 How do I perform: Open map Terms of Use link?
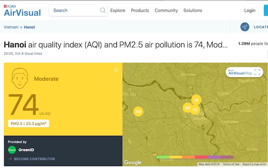click(x=231, y=164)
